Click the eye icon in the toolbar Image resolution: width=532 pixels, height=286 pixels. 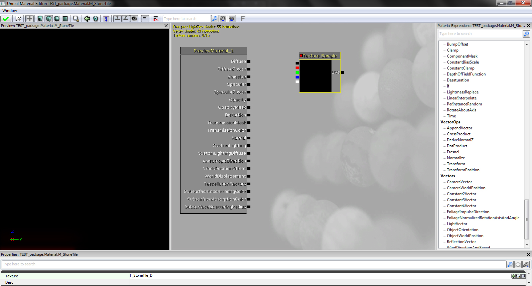(x=134, y=19)
